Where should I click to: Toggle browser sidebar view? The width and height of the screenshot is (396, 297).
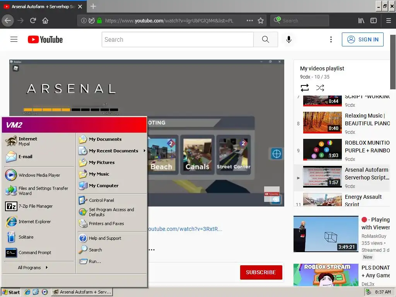(374, 20)
